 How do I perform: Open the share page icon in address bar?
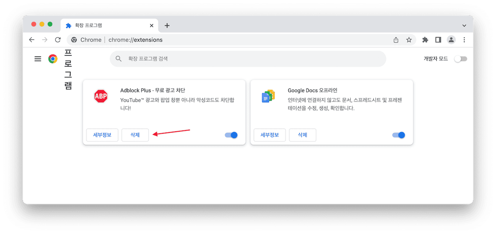click(x=396, y=40)
